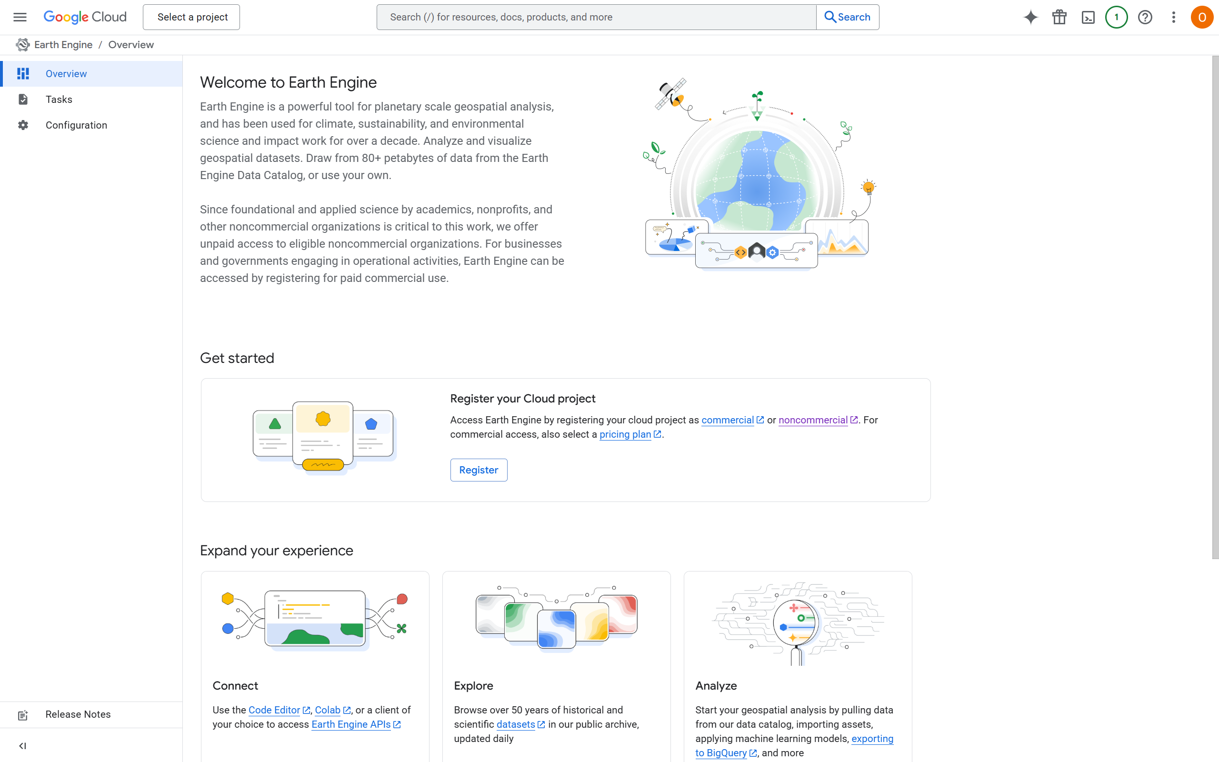Screen dimensions: 1219x762
Task: Click the orange account avatar
Action: coord(1201,17)
